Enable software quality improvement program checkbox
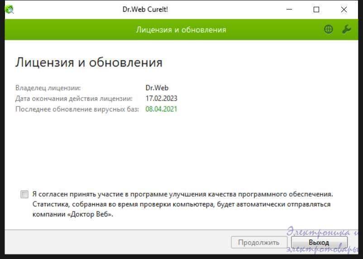The image size is (363, 259). (x=24, y=194)
